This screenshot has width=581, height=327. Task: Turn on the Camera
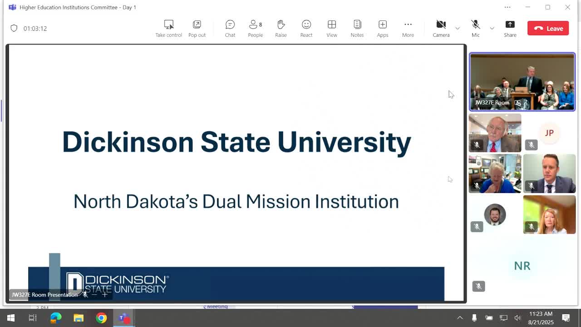441,29
